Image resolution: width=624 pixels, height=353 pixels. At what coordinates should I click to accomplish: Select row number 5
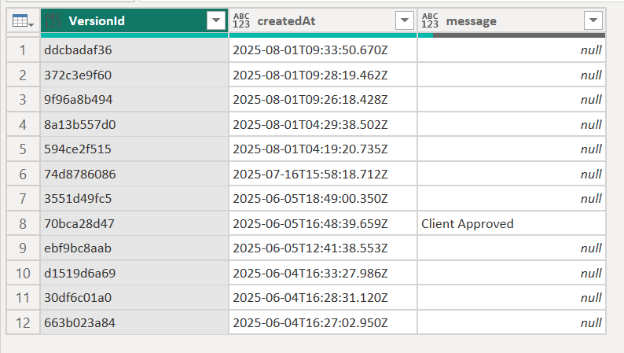point(23,149)
